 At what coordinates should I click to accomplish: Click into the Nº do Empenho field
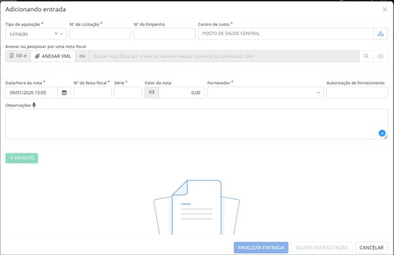pyautogui.click(x=164, y=34)
